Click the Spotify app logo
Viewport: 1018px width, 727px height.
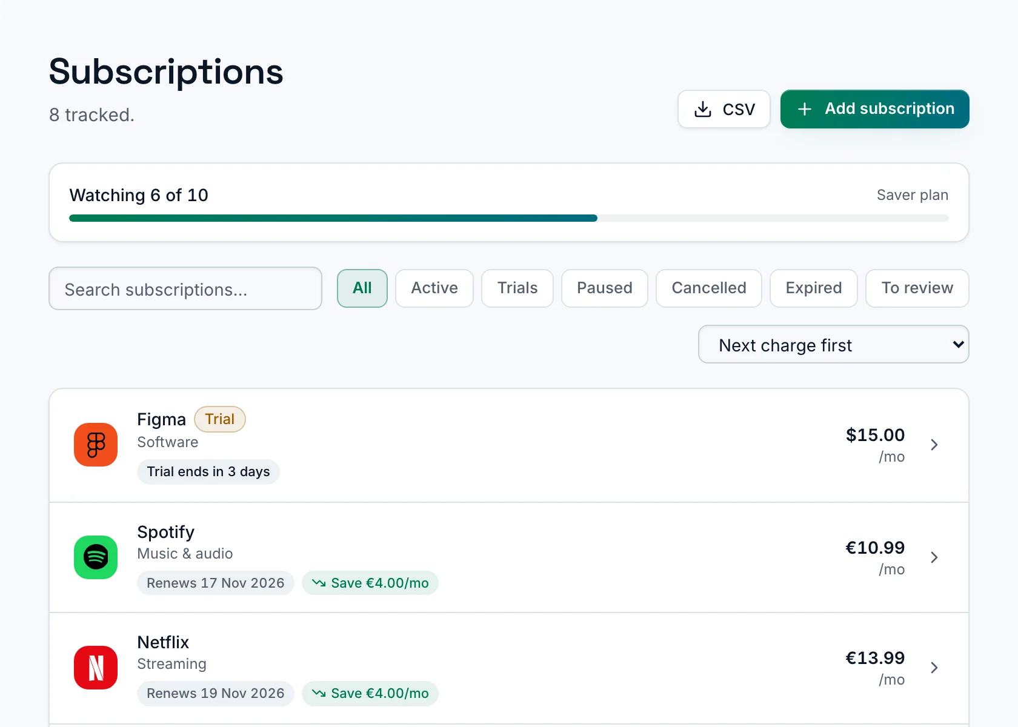click(96, 557)
